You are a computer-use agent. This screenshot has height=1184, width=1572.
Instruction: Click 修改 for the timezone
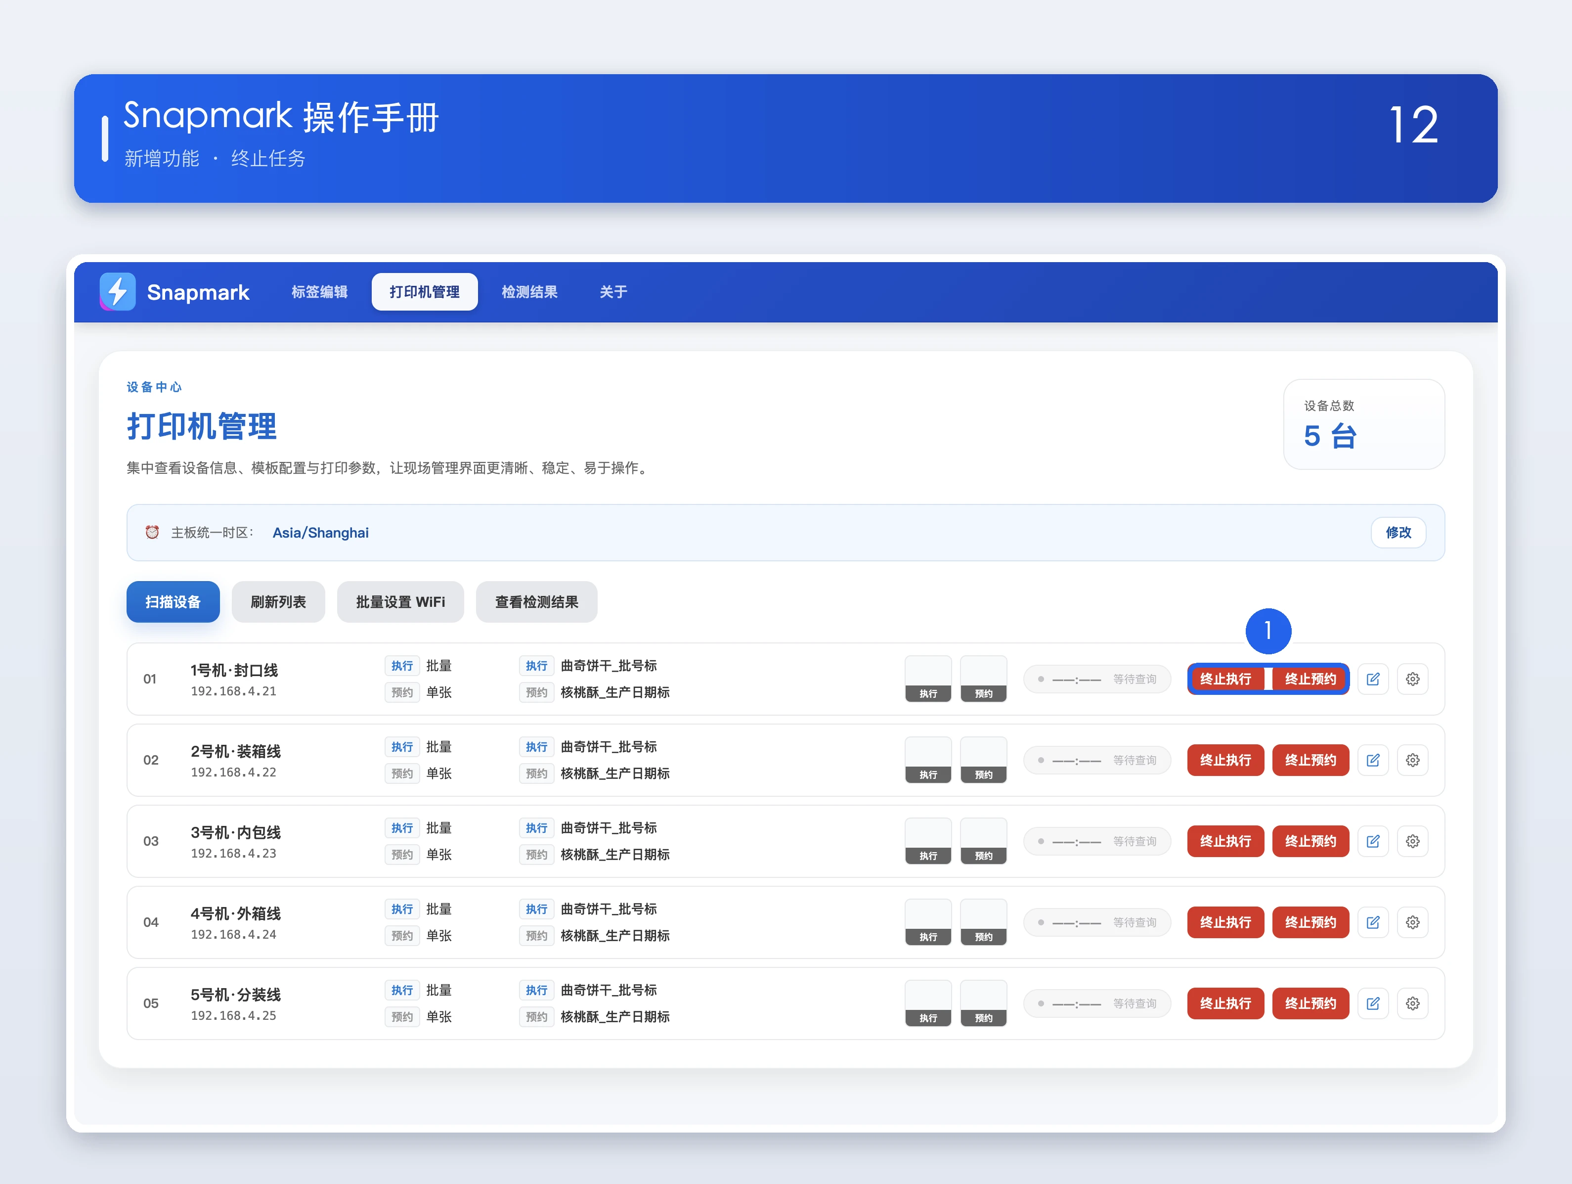(1398, 533)
